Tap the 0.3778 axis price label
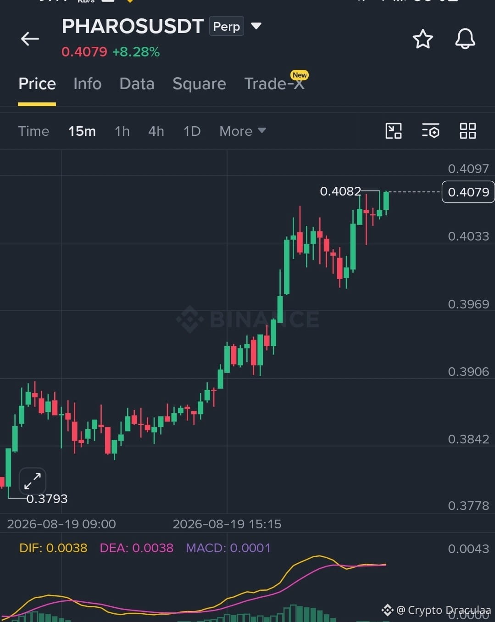The image size is (495, 622). (x=468, y=505)
